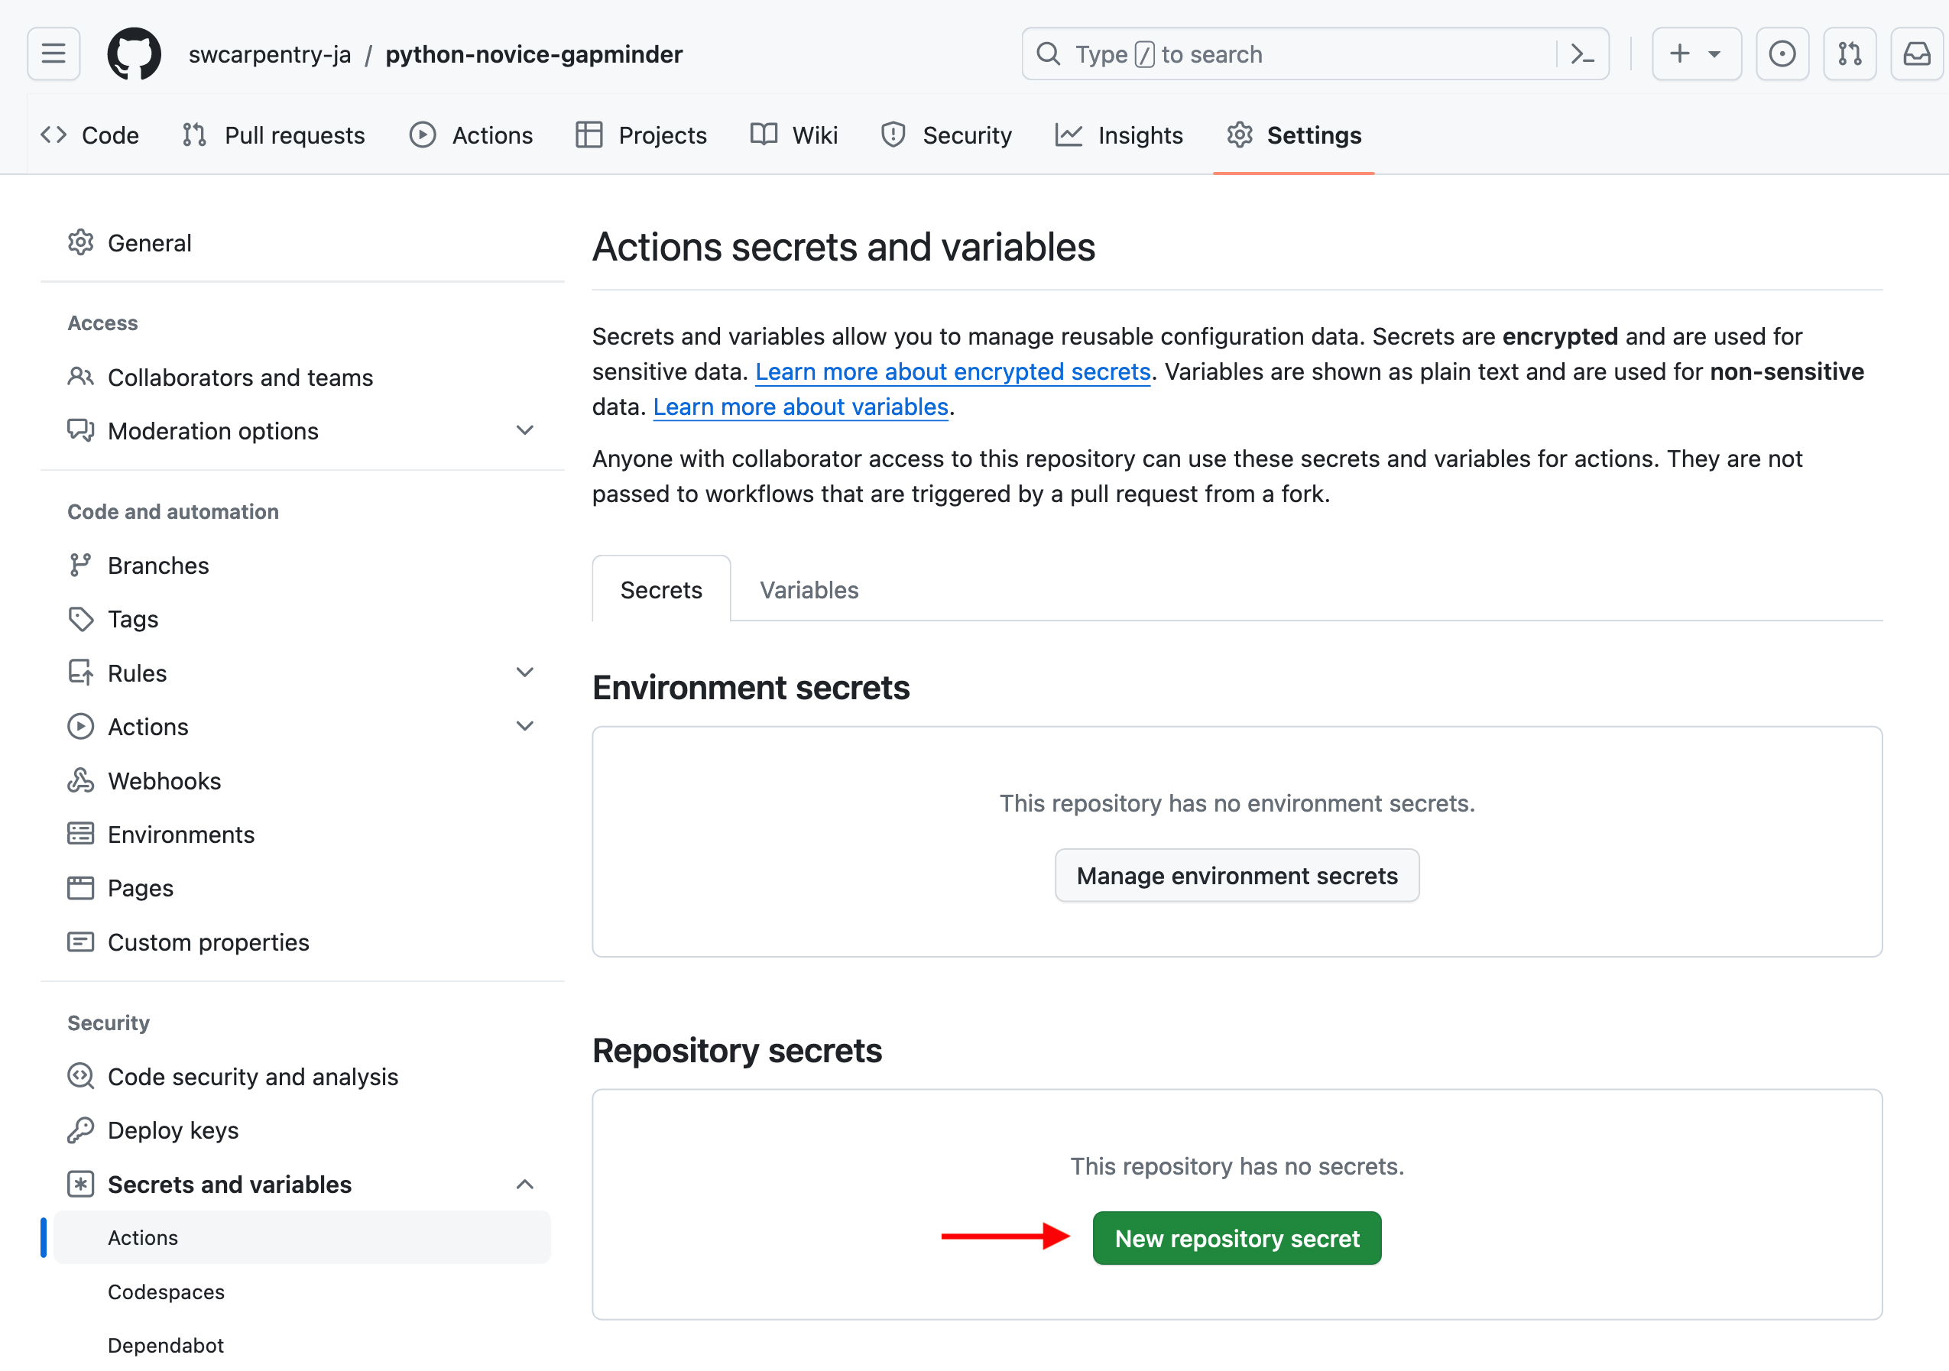Viewport: 1949px width, 1371px height.
Task: Click the plus create-new button
Action: tap(1679, 54)
